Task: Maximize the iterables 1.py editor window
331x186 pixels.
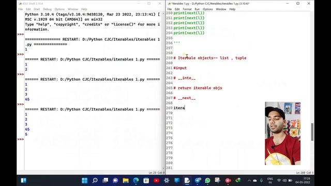Action: [298, 4]
